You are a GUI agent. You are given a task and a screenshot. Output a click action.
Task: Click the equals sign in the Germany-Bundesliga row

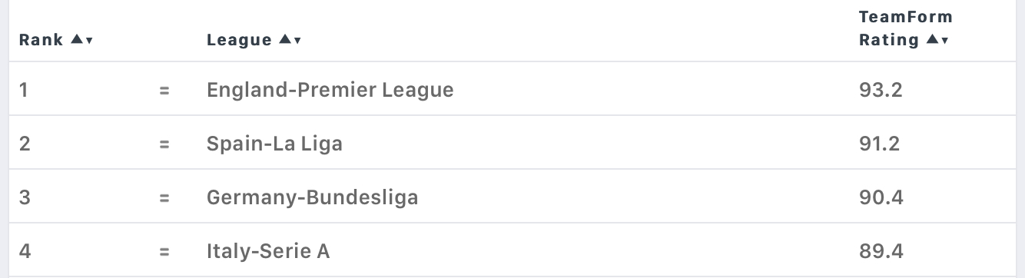(x=164, y=197)
